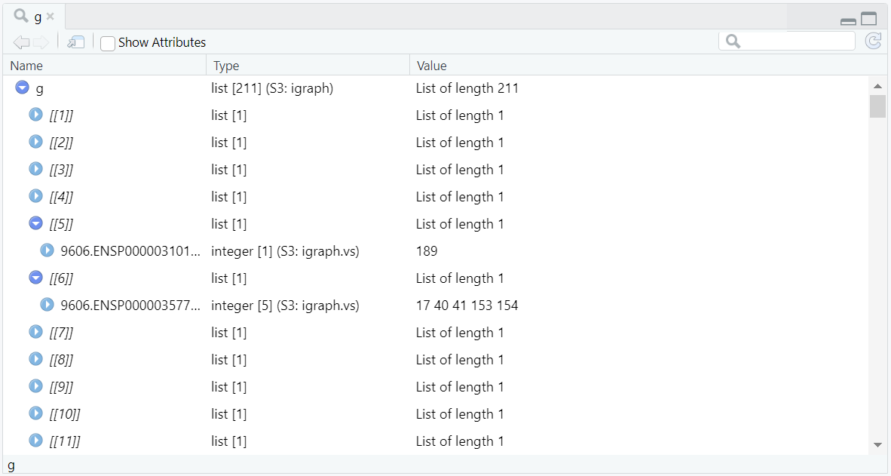Minimize the viewer pane
Viewport: 891px width, 476px height.
tap(848, 21)
